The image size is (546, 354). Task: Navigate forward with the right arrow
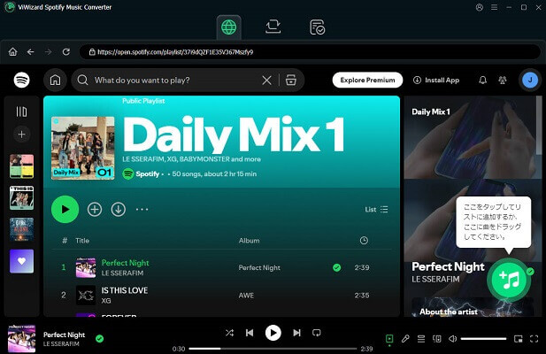(49, 52)
